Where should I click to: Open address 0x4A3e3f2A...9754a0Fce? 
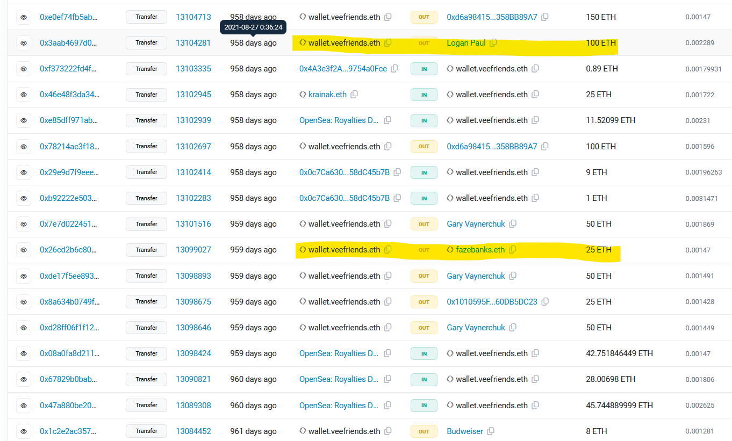pos(343,69)
